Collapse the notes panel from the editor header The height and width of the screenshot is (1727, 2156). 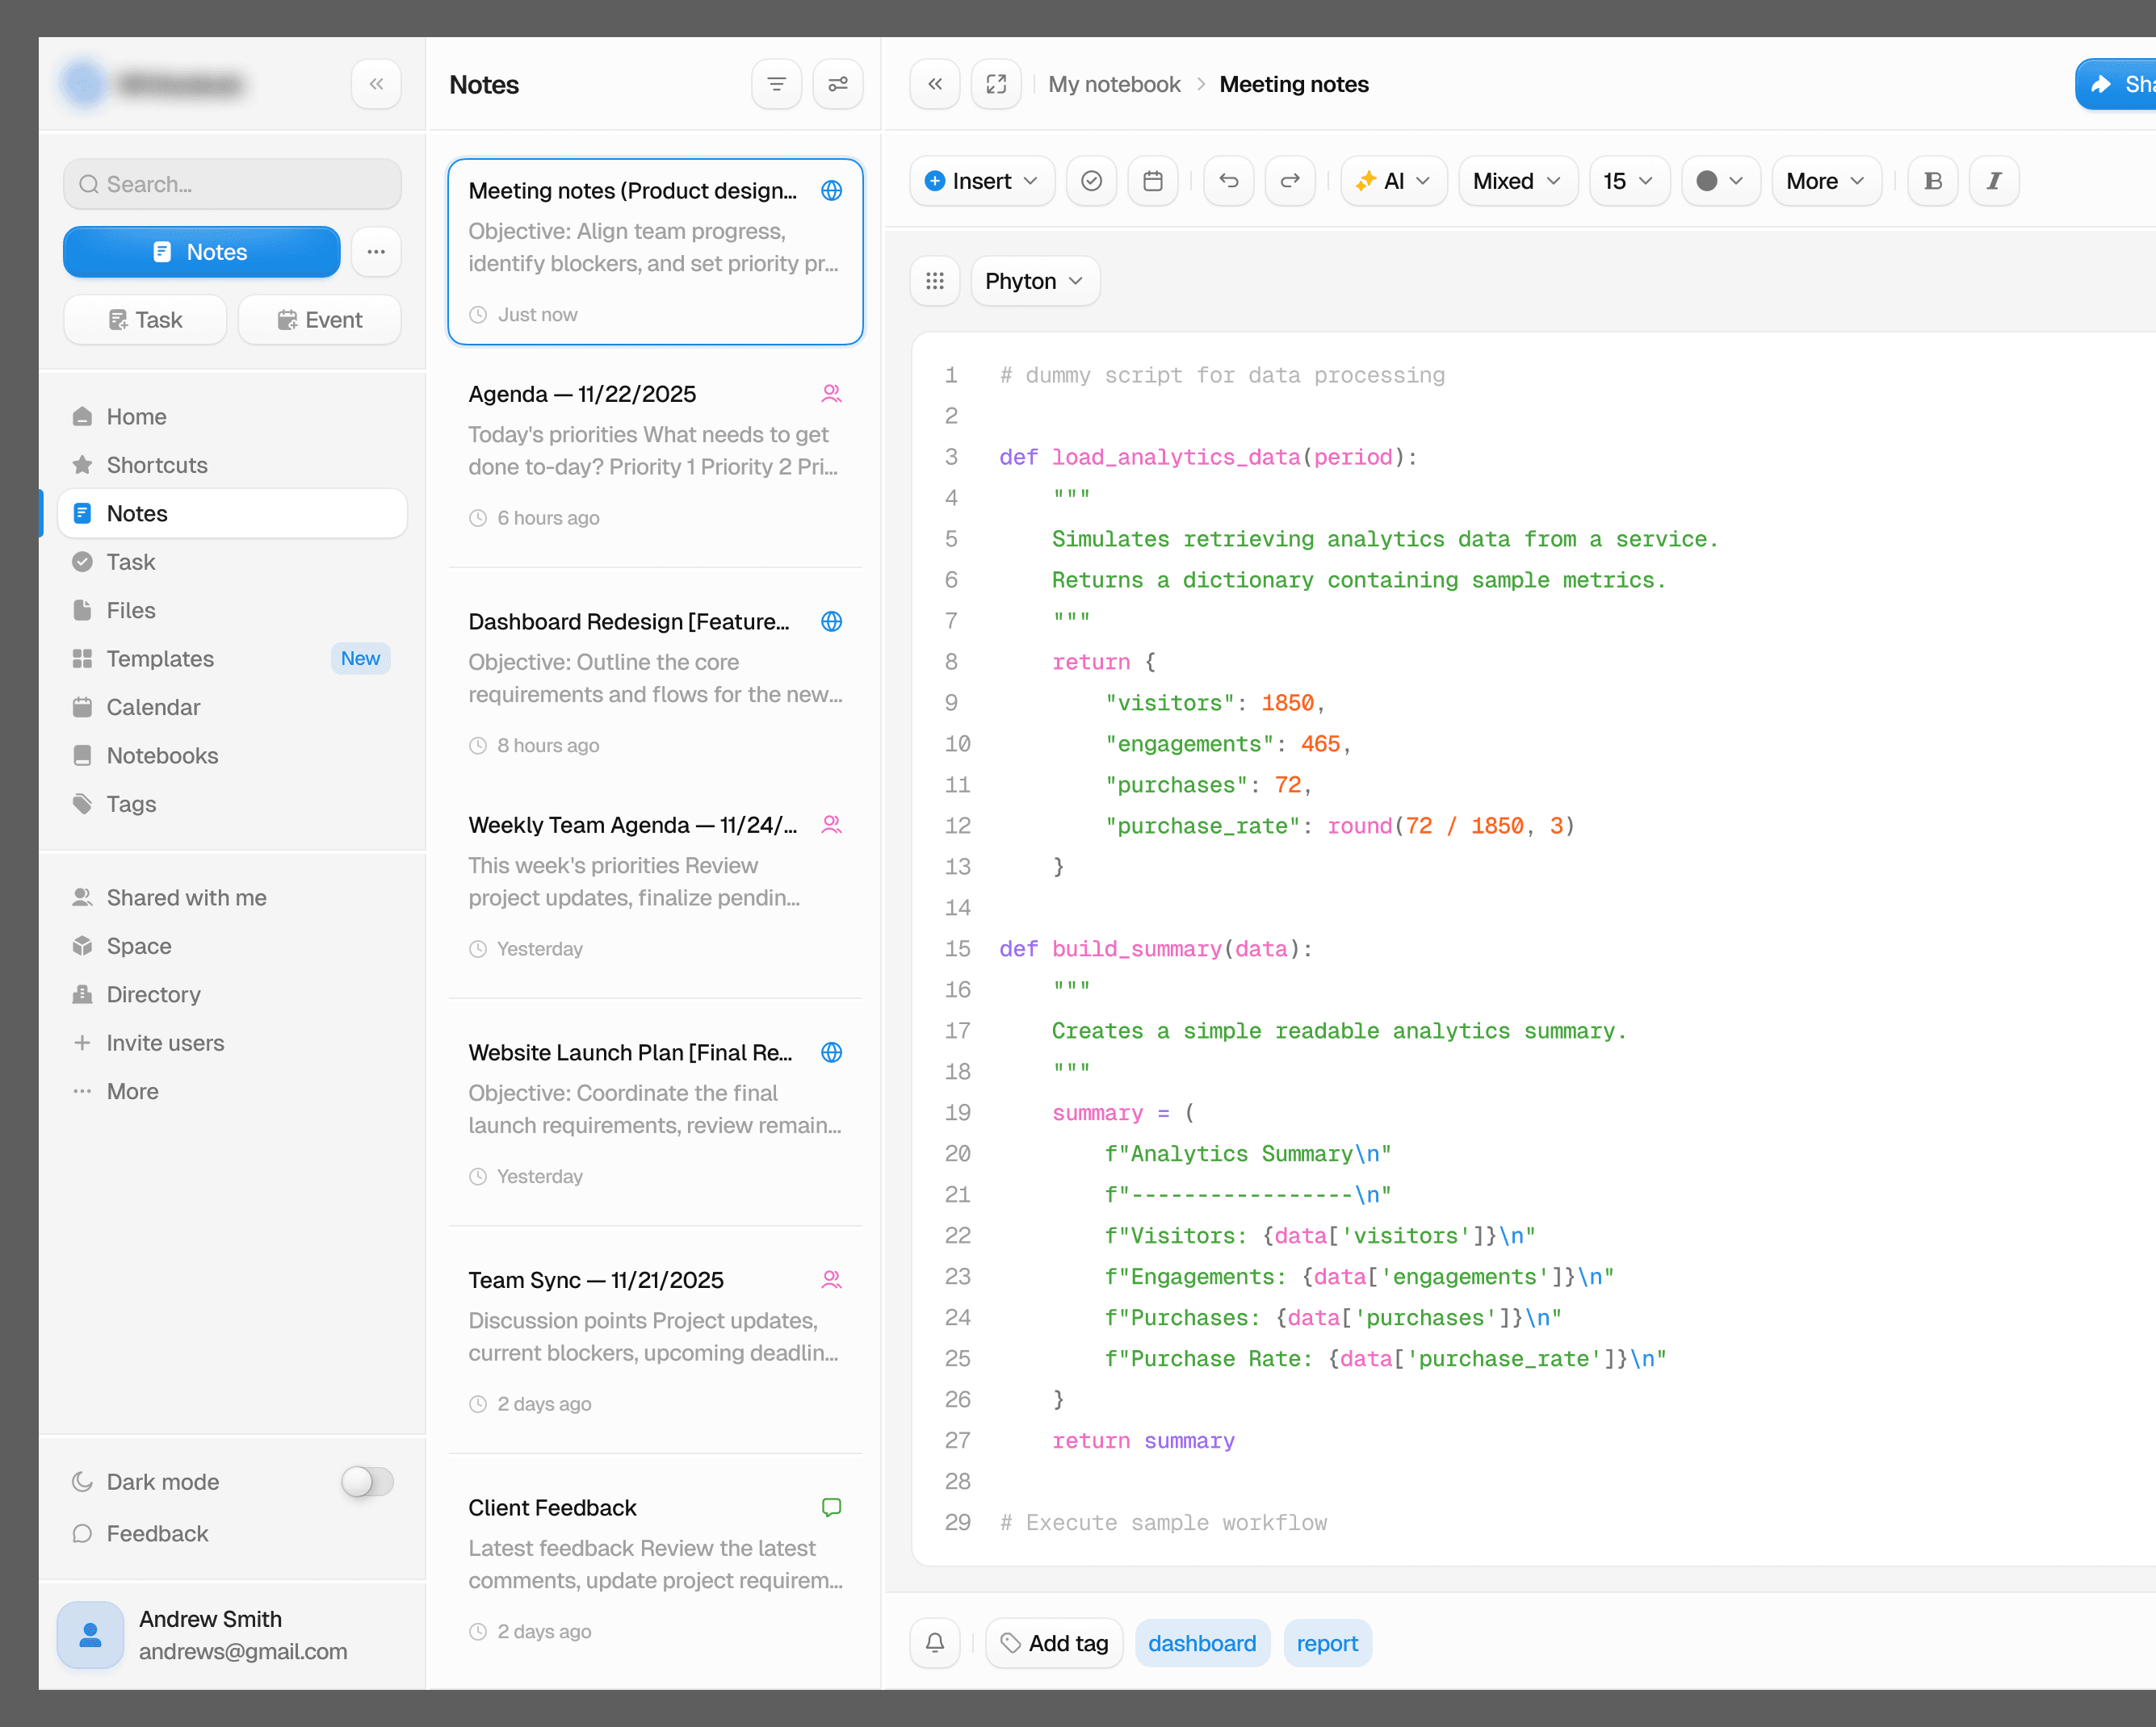(935, 84)
